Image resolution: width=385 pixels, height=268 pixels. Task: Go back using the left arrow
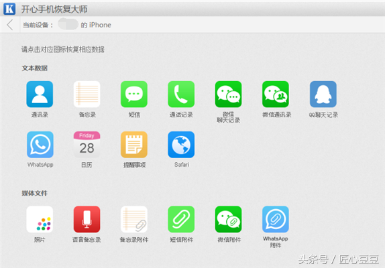tap(10, 25)
